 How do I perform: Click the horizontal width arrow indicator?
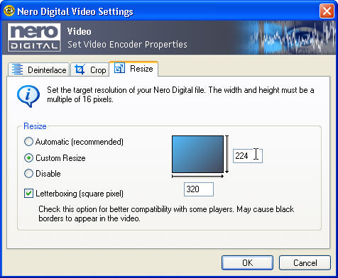pyautogui.click(x=197, y=177)
